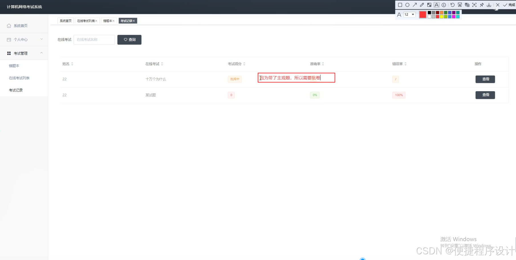516x260 pixels.
Task: Click the 0% accuracy tag
Action: [315, 95]
